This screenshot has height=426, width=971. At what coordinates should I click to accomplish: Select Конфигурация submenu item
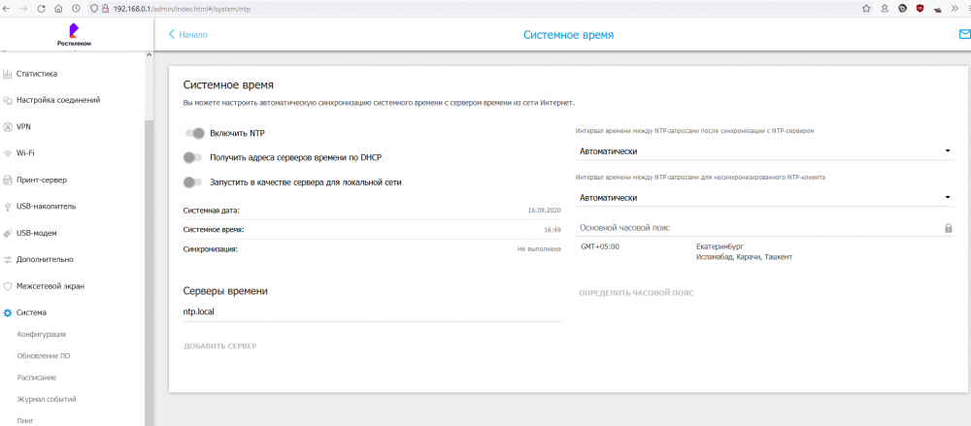42,334
